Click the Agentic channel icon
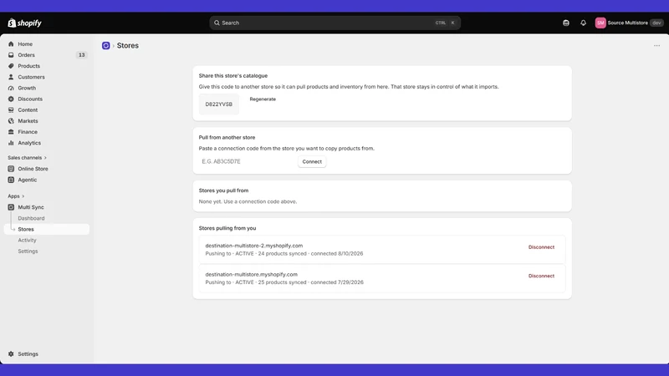The width and height of the screenshot is (669, 376). [x=11, y=180]
